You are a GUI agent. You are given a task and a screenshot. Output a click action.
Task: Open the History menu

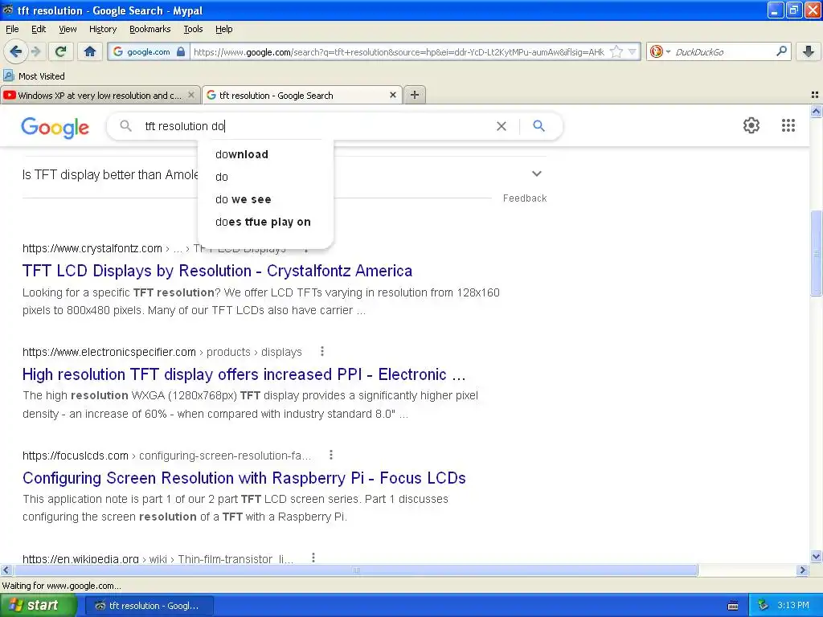102,29
